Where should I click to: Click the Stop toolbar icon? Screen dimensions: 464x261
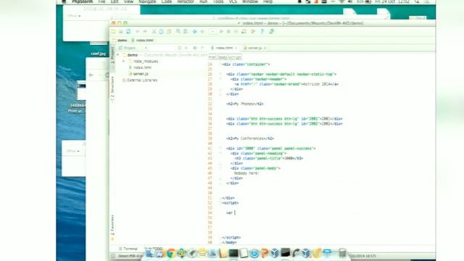(236, 31)
